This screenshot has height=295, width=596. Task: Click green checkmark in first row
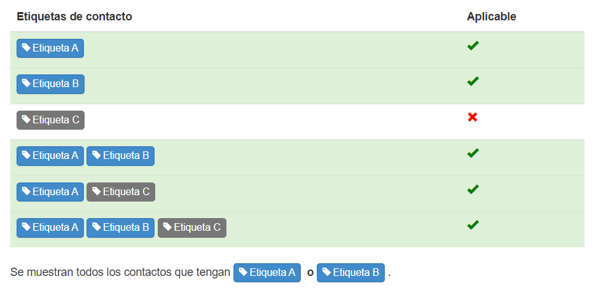pyautogui.click(x=473, y=46)
